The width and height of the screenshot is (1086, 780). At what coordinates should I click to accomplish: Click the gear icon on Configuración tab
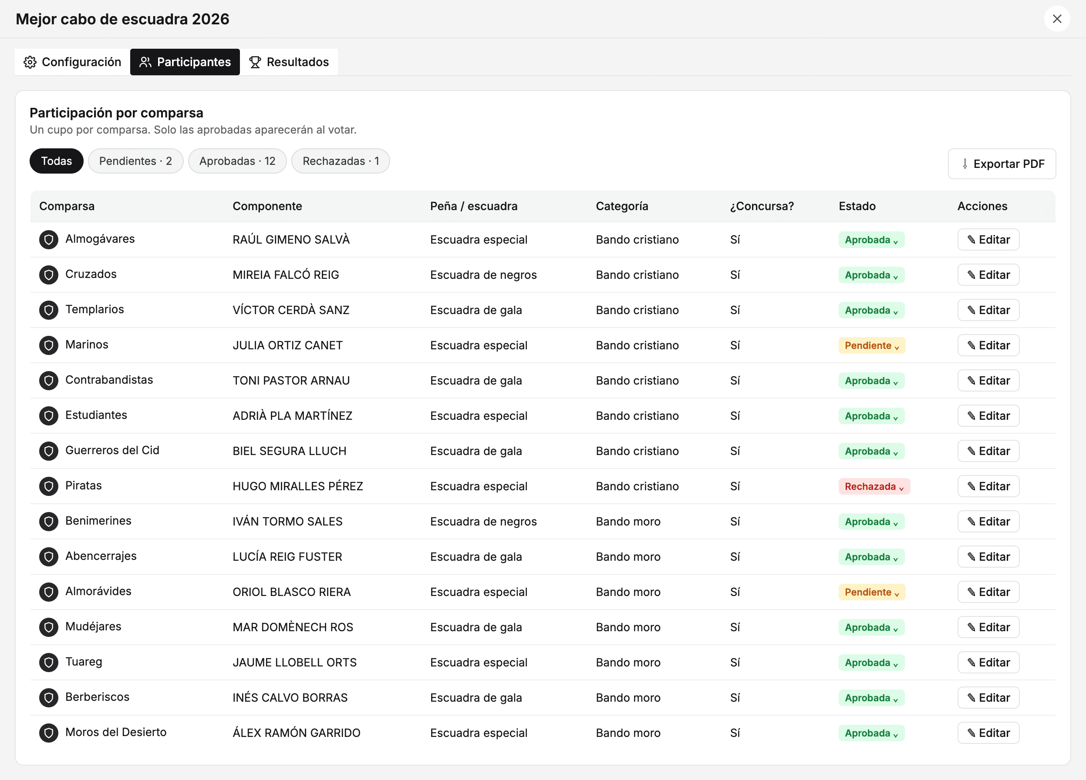[x=30, y=62]
